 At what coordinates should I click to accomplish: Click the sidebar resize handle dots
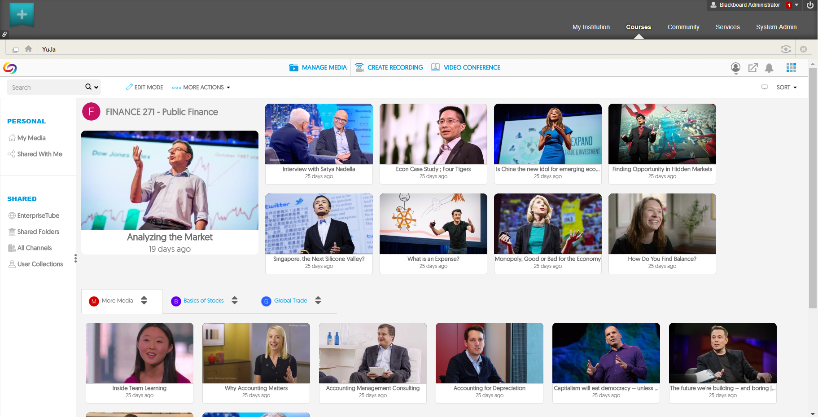75,258
